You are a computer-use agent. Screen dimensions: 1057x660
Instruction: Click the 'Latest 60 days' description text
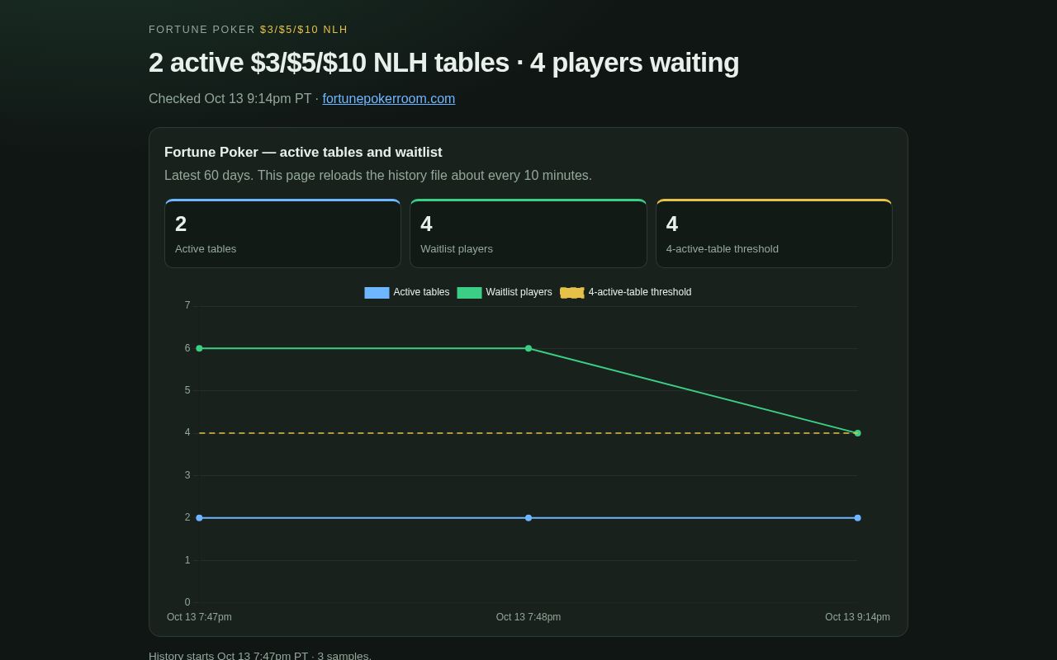coord(378,176)
